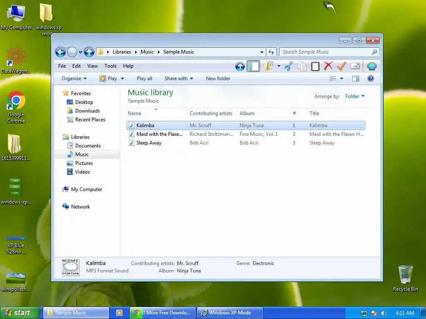Open help with the blue question mark icon
This screenshot has height=319, width=426.
click(371, 79)
